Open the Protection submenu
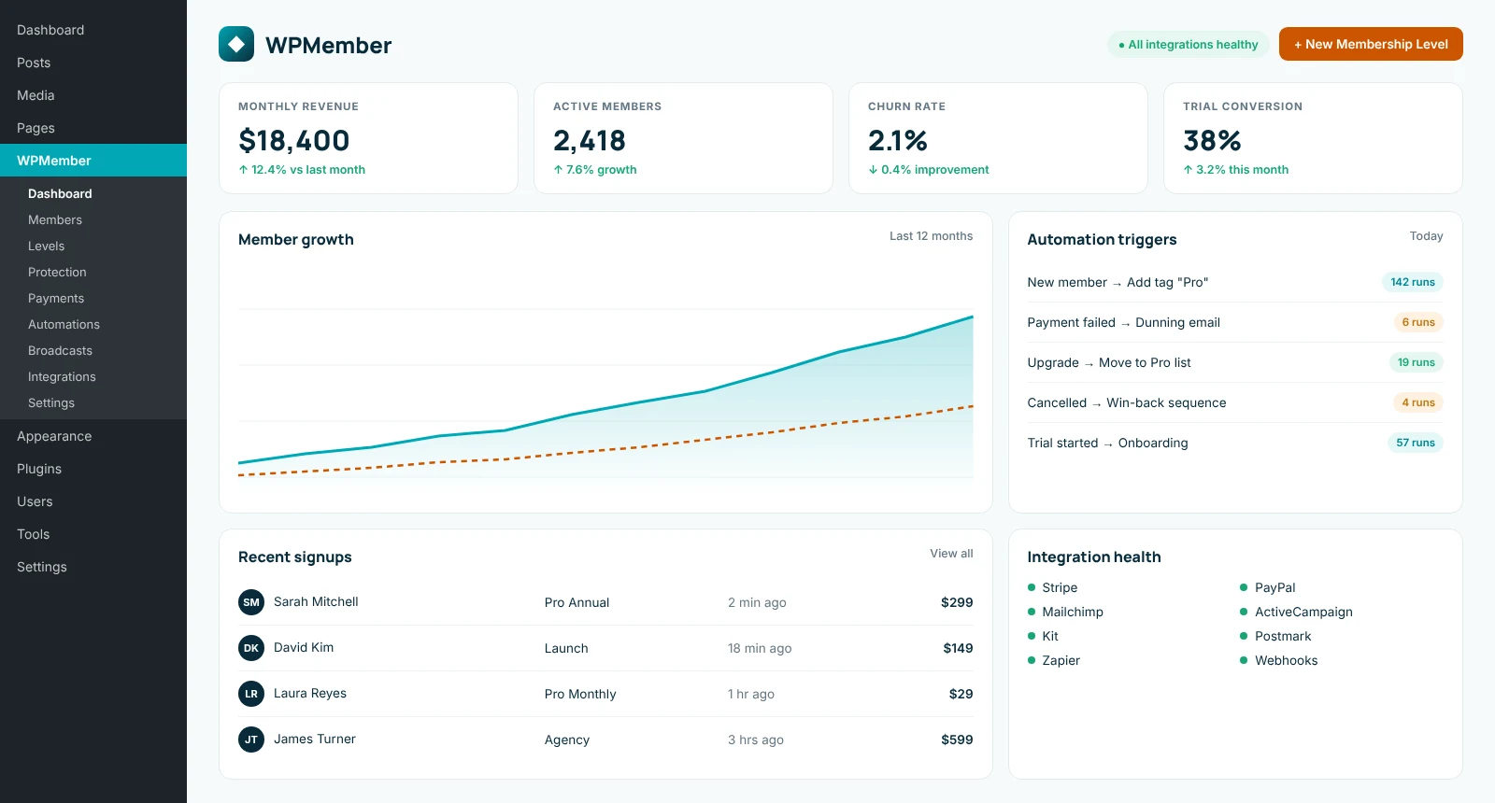 click(93, 272)
